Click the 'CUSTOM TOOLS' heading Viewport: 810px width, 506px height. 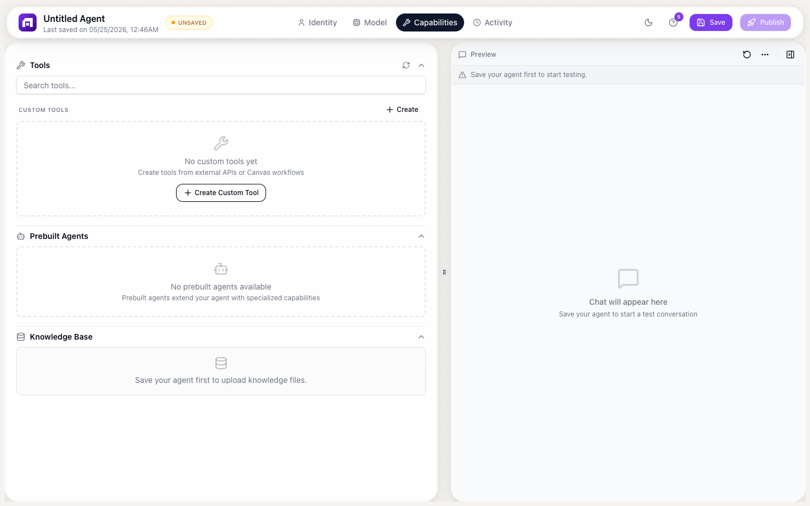43,110
